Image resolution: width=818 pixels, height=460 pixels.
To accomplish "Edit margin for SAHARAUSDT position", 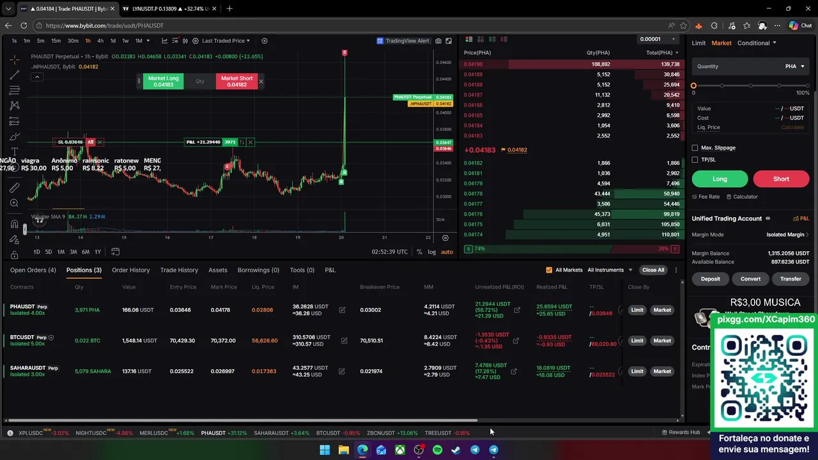I will (x=342, y=371).
